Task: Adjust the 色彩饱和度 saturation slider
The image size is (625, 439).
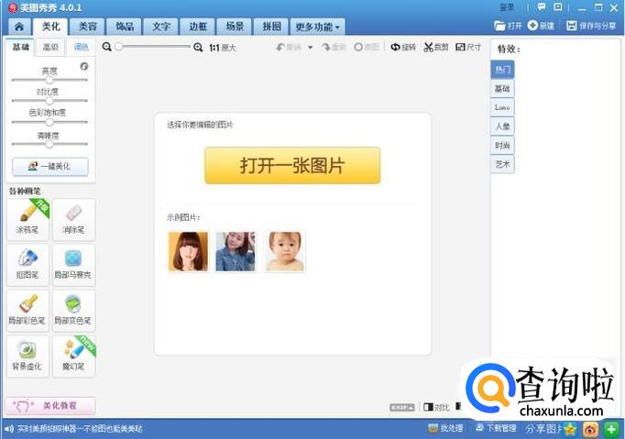Action: (x=49, y=122)
